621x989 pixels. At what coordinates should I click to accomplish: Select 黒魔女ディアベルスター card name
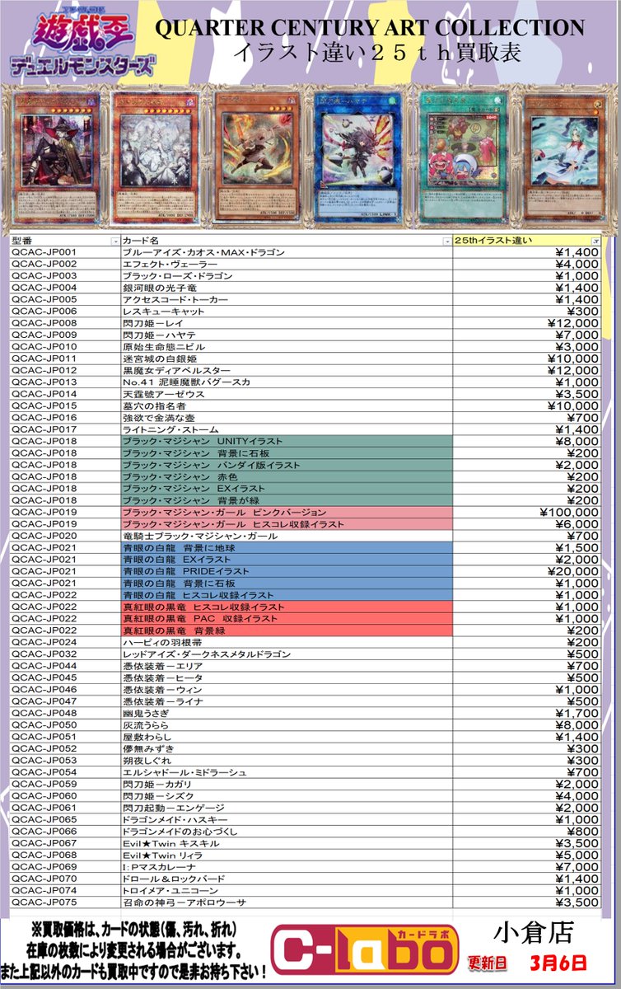pos(176,371)
